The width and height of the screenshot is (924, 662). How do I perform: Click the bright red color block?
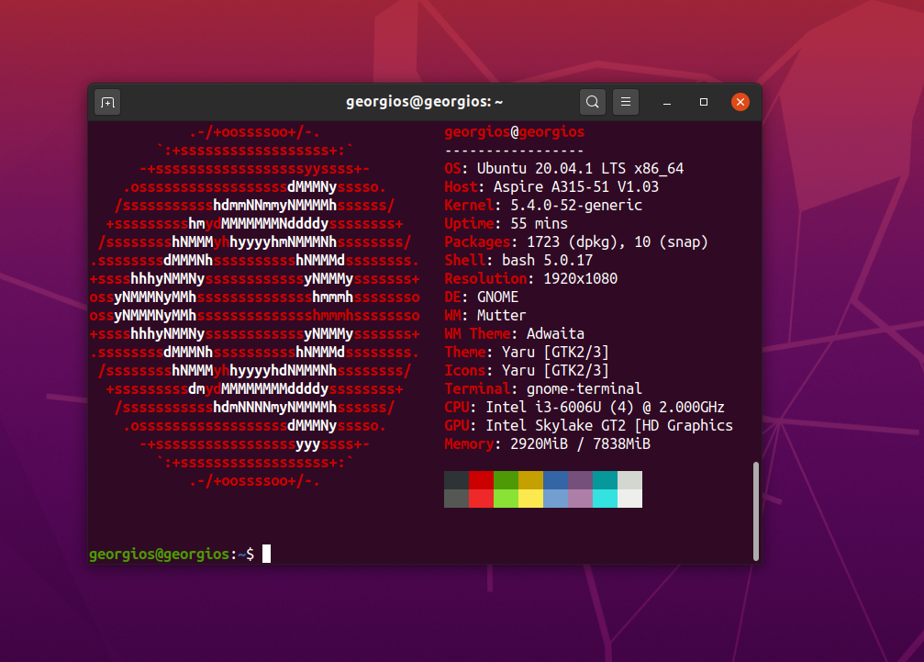click(481, 499)
